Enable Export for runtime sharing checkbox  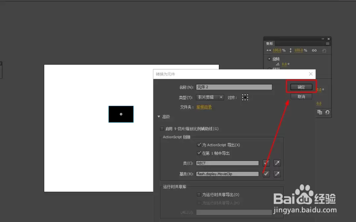[x=199, y=195]
